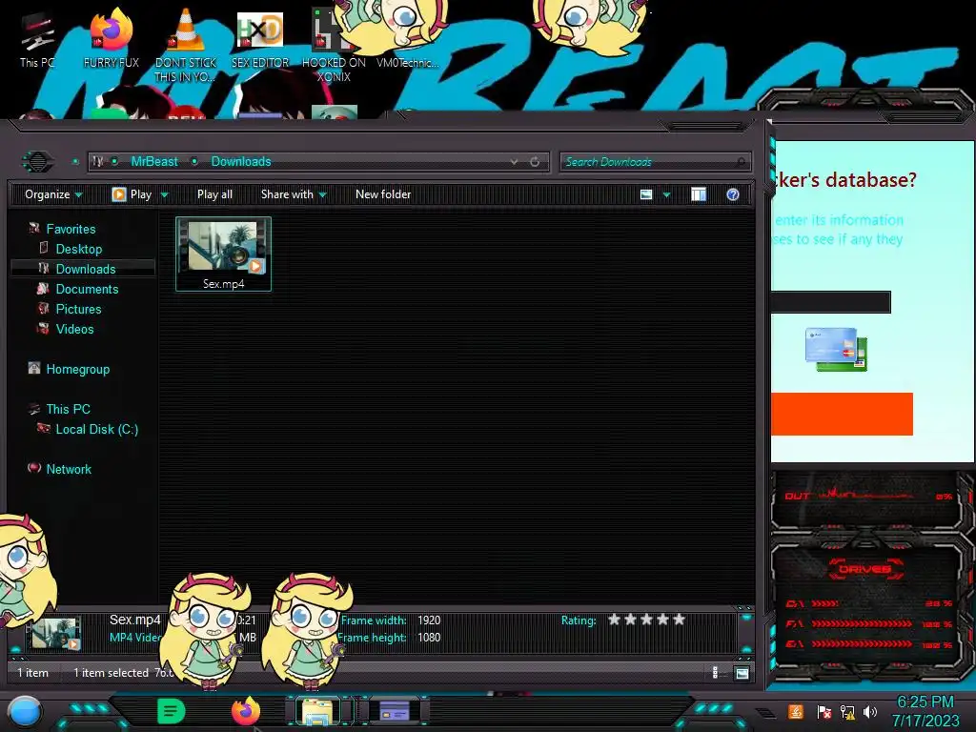The height and width of the screenshot is (732, 976).
Task: Open Explorer help question-mark icon
Action: (x=733, y=194)
